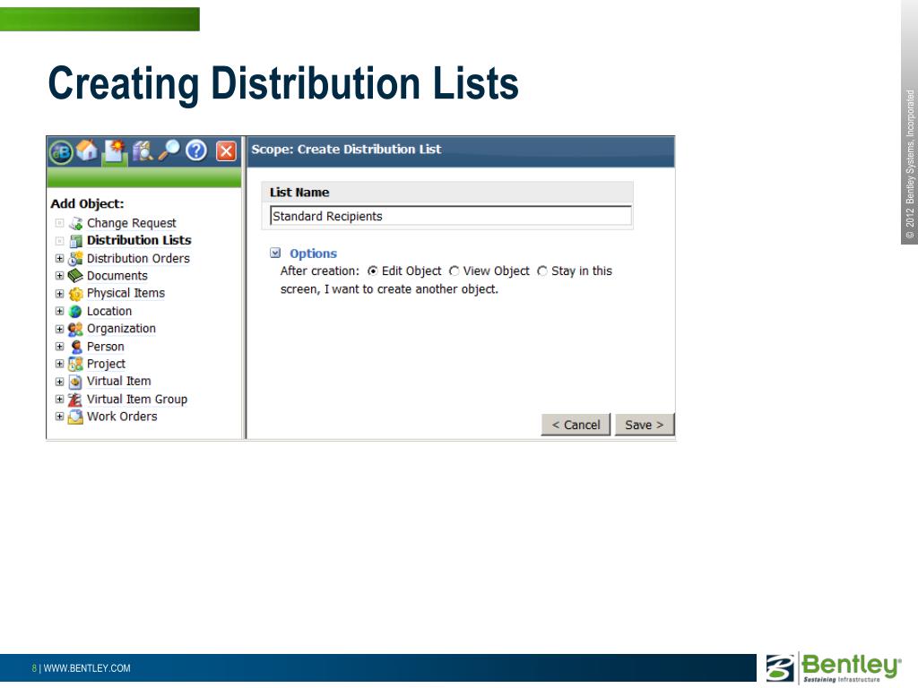Image resolution: width=918 pixels, height=688 pixels.
Task: Open Project link
Action: [106, 364]
